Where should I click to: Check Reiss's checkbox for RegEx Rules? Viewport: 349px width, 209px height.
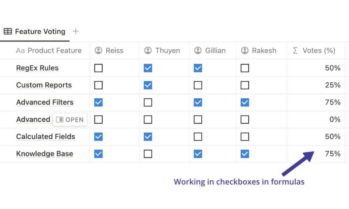click(x=98, y=68)
